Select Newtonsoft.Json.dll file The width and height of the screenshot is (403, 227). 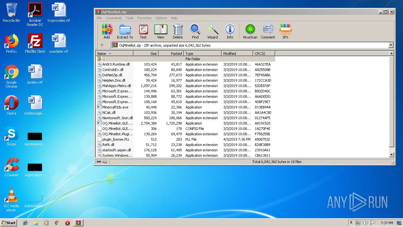pos(185,118)
